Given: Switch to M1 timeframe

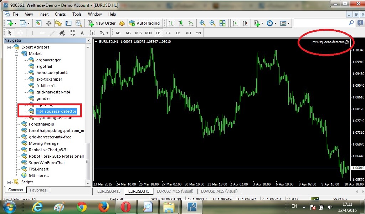Looking at the screenshot, I should (x=118, y=33).
